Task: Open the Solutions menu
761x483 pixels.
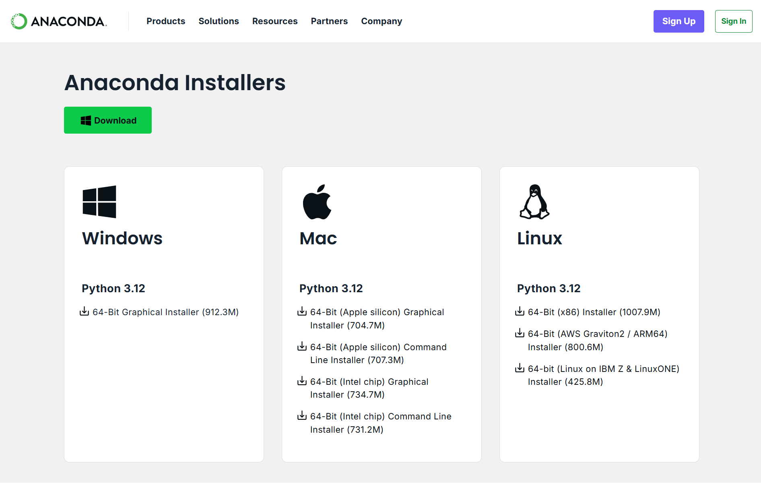Action: click(219, 21)
